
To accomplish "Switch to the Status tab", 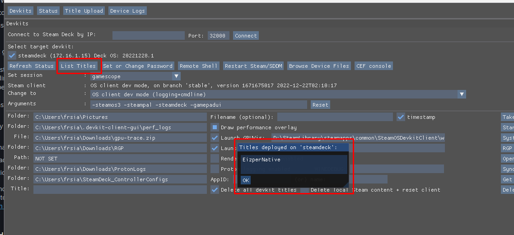I will [x=48, y=11].
